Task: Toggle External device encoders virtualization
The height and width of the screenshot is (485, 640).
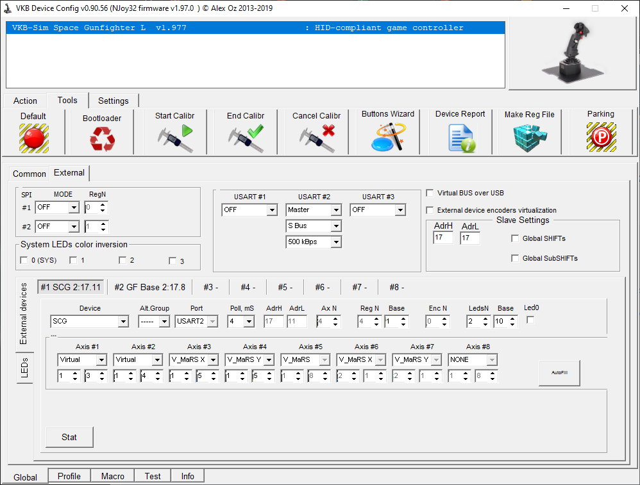Action: click(x=430, y=210)
